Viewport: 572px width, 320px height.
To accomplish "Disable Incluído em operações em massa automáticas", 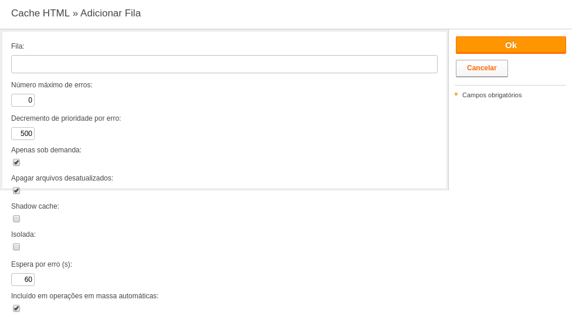I will point(16,308).
